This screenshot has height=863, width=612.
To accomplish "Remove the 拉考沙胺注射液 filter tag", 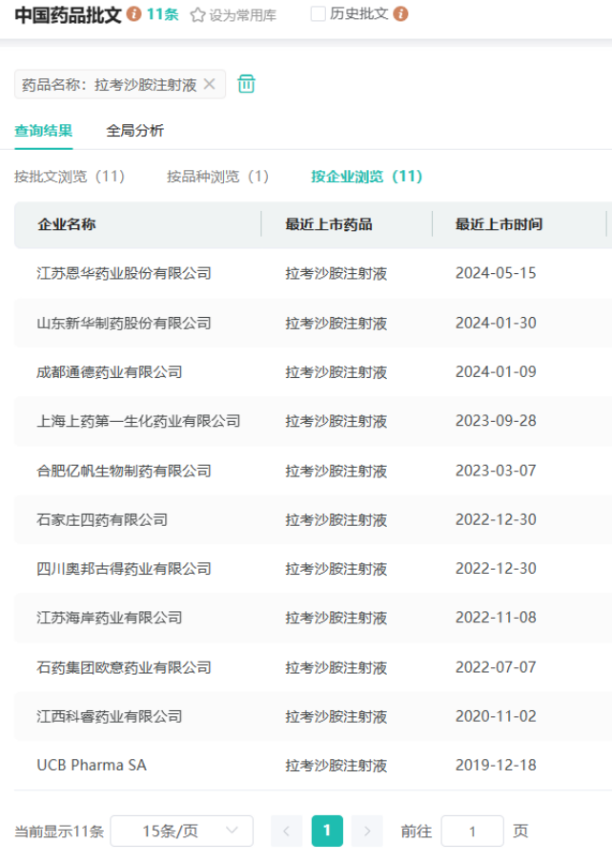I will (210, 84).
